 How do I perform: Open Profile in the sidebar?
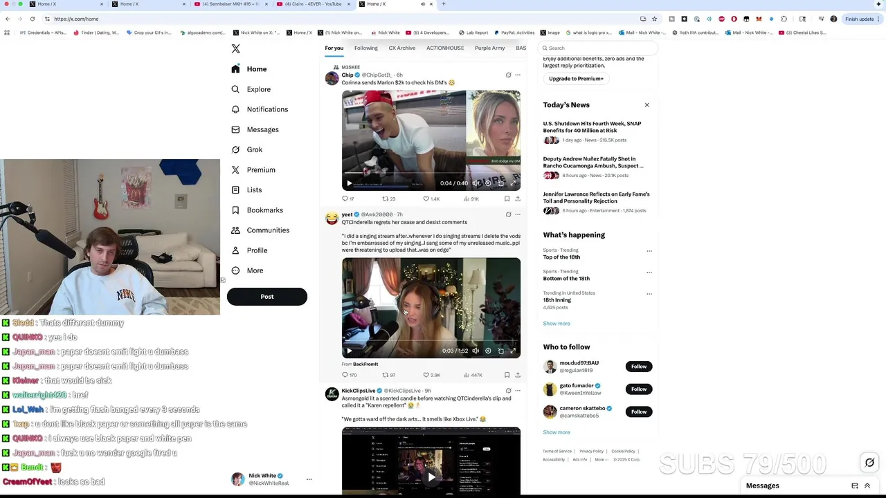point(249,250)
